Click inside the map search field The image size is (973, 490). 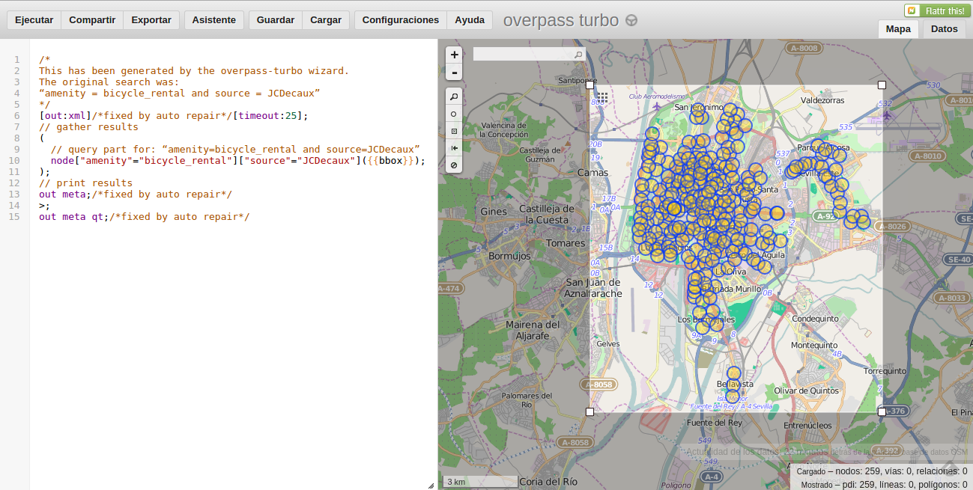click(523, 55)
